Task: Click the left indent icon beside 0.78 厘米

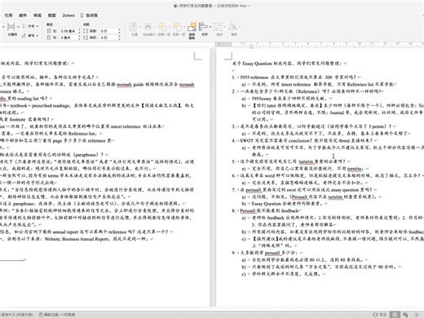Action: [x=49, y=31]
